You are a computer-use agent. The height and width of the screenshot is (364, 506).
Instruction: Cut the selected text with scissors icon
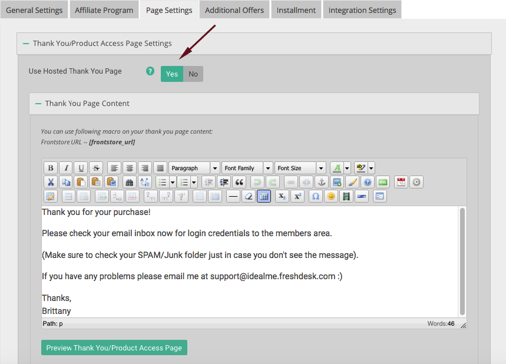click(51, 183)
